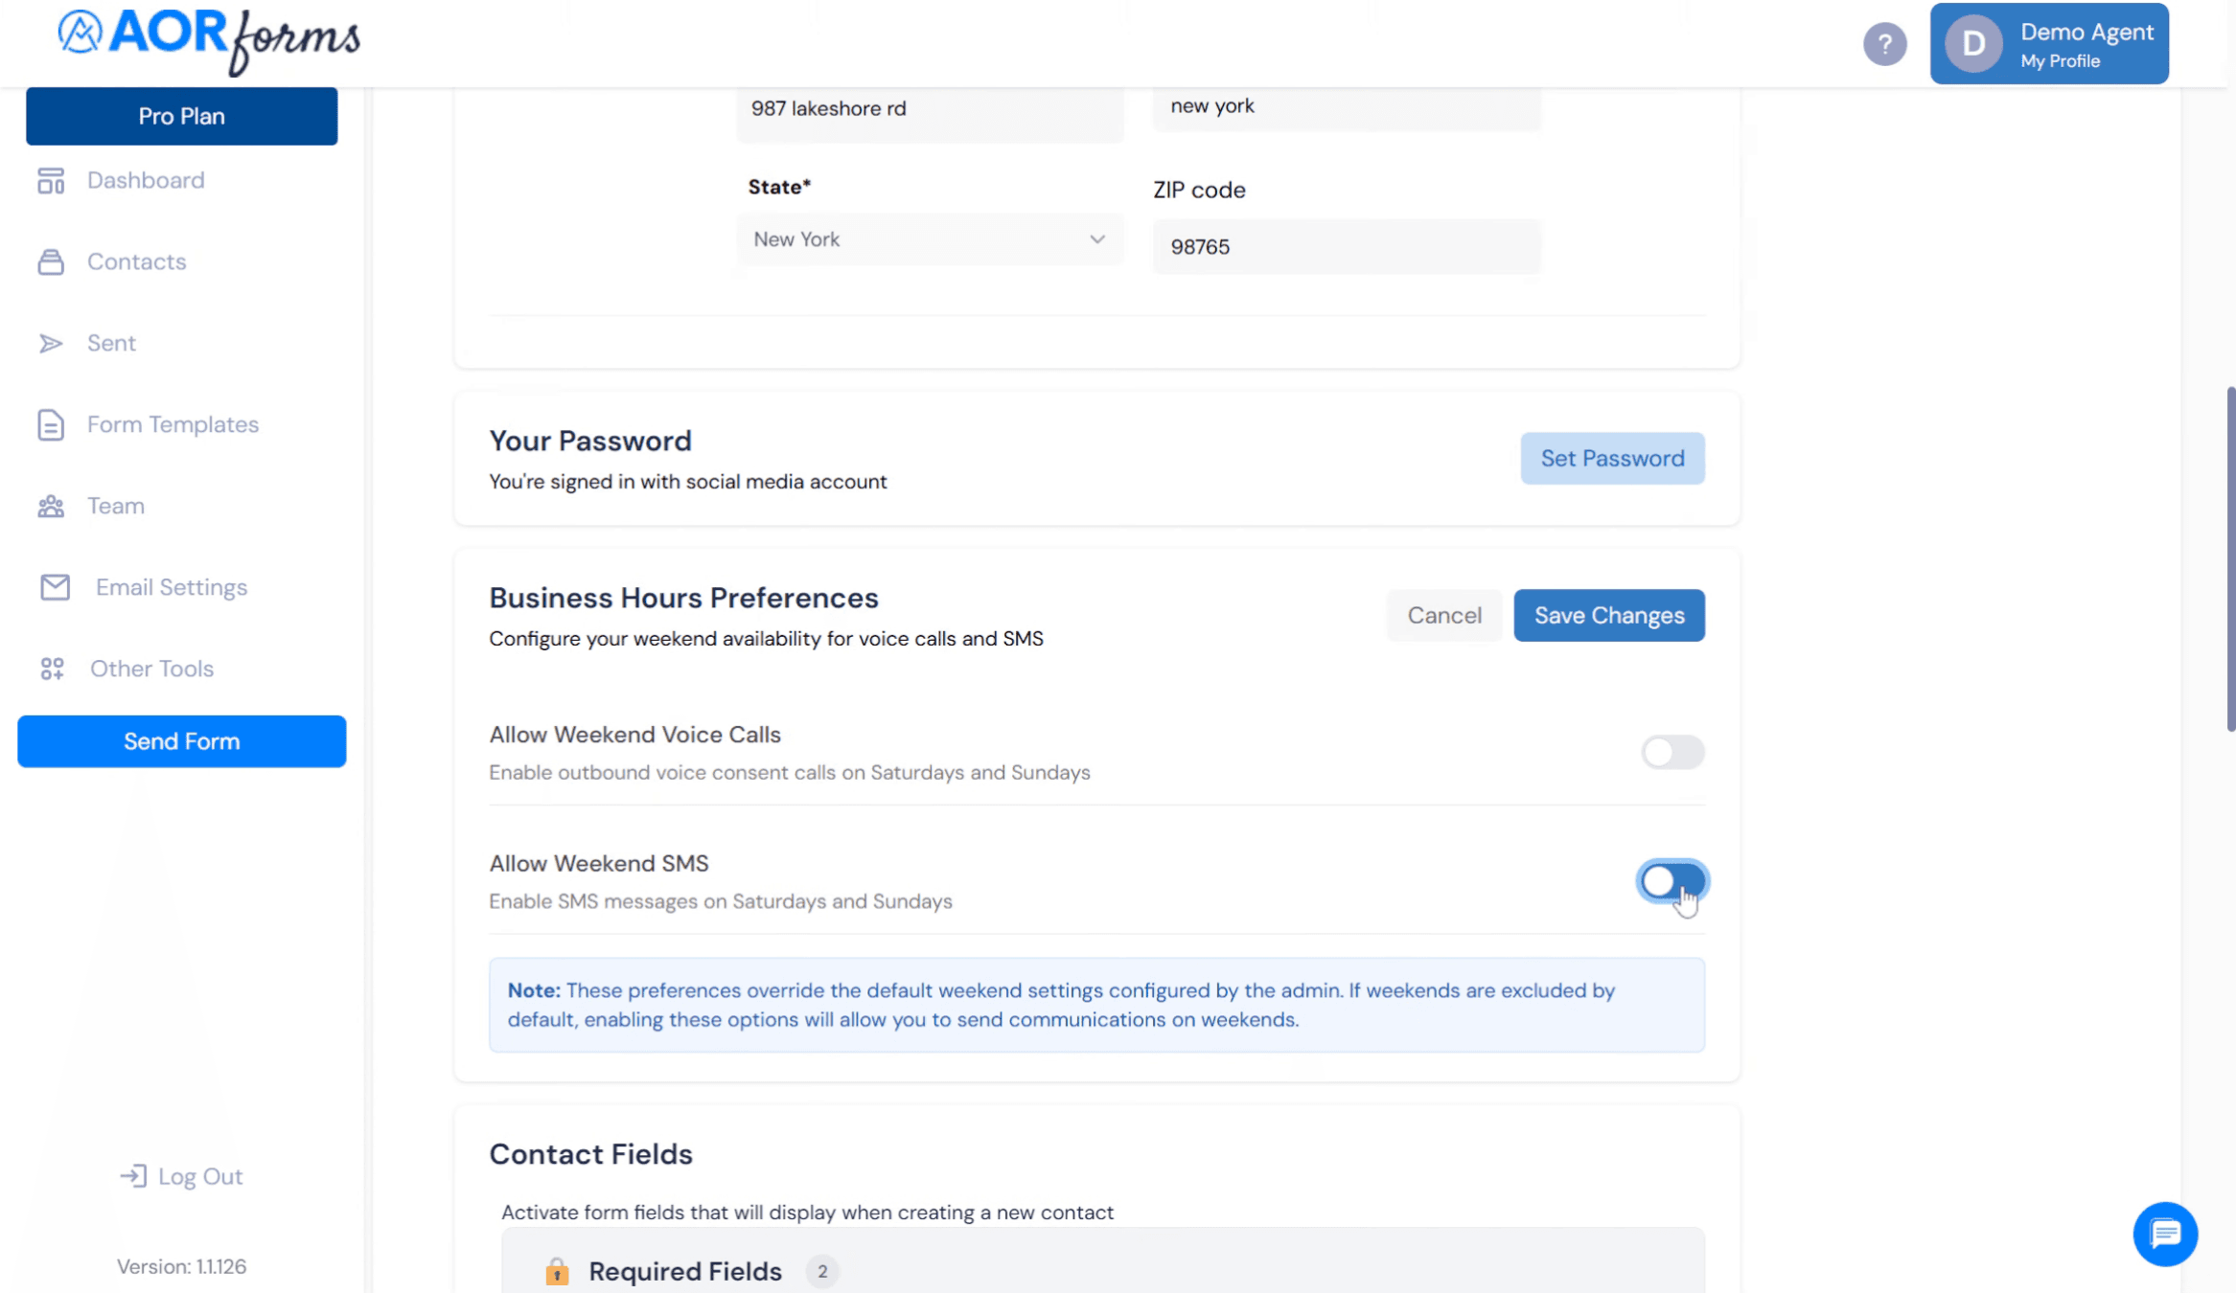
Task: Turn off Allow Weekend SMS toggle
Action: [x=1672, y=881]
